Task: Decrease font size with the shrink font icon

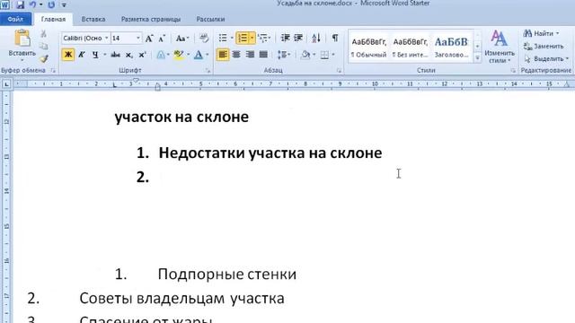Action: pos(162,38)
